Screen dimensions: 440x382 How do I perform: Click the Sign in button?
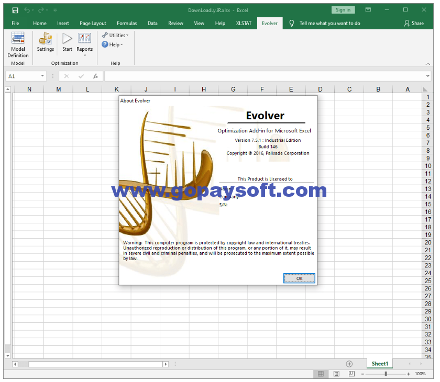tap(343, 10)
